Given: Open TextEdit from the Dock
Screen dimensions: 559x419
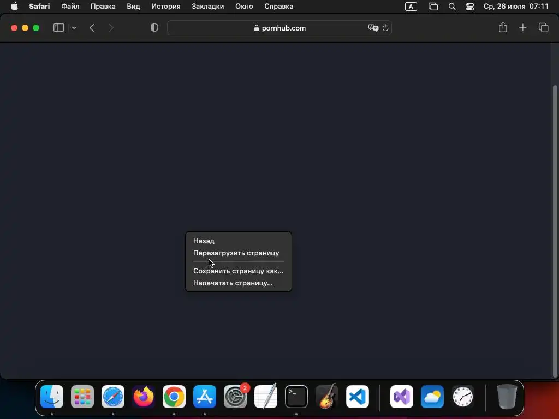Looking at the screenshot, I should coord(266,397).
